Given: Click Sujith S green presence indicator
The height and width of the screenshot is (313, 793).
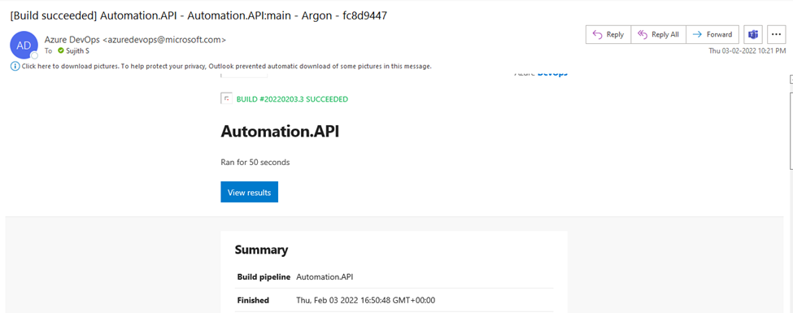Looking at the screenshot, I should pyautogui.click(x=61, y=50).
